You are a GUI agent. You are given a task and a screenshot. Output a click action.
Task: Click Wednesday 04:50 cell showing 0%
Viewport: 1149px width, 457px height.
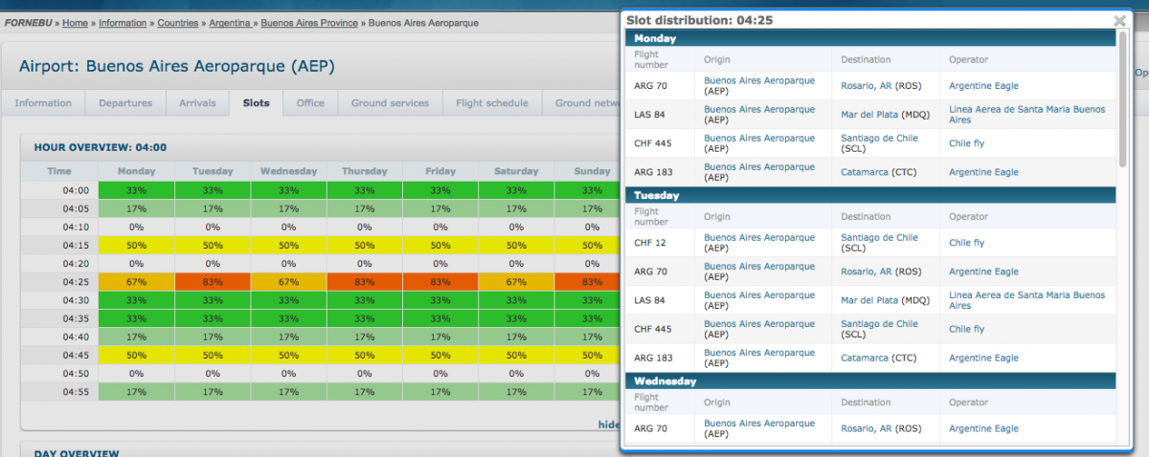click(288, 374)
